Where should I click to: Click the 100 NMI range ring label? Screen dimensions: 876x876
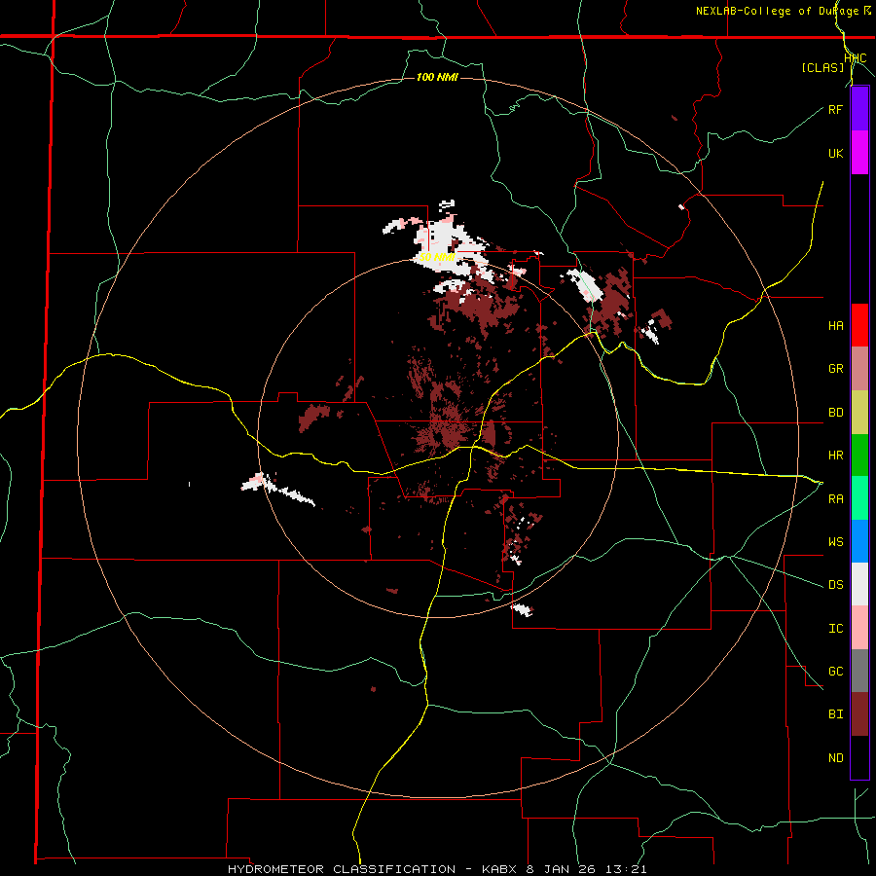437,77
